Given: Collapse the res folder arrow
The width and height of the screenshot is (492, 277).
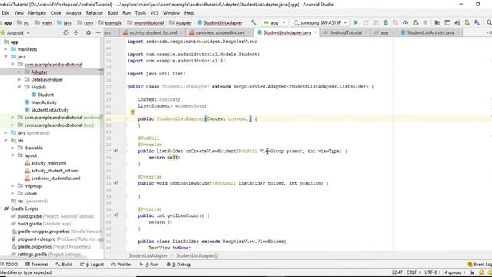Looking at the screenshot, I should (5, 140).
